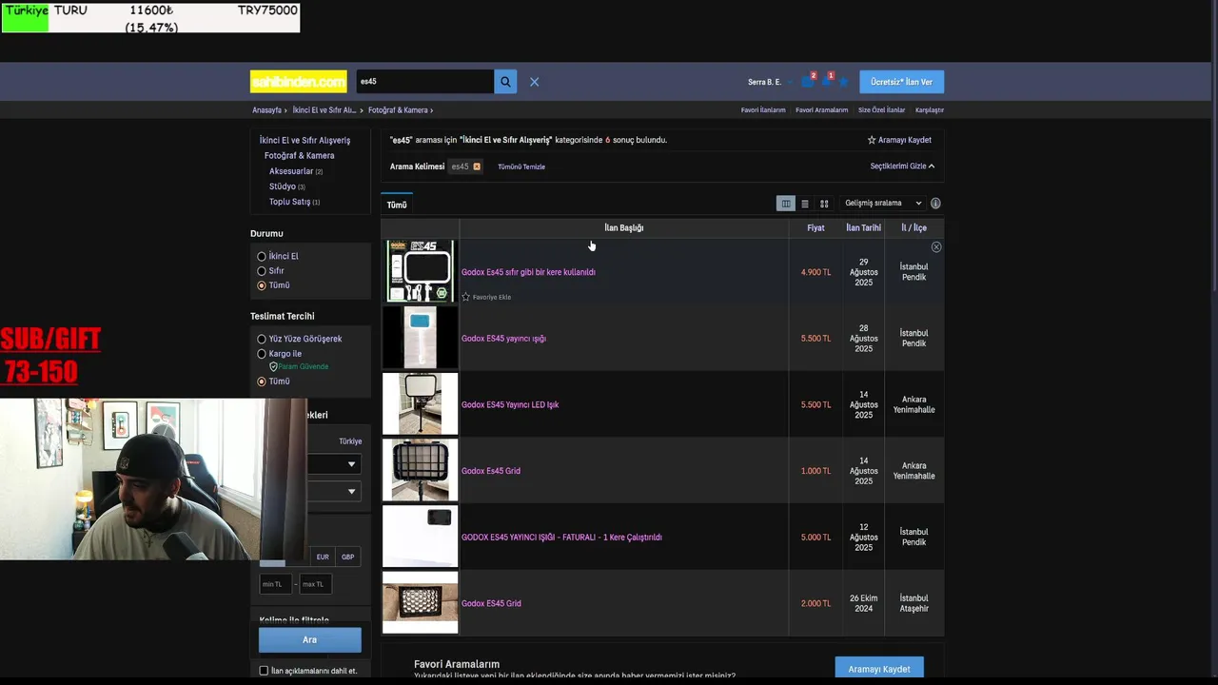Open Godox ES45 sıfır gibi listing
This screenshot has height=685, width=1218.
coord(528,272)
